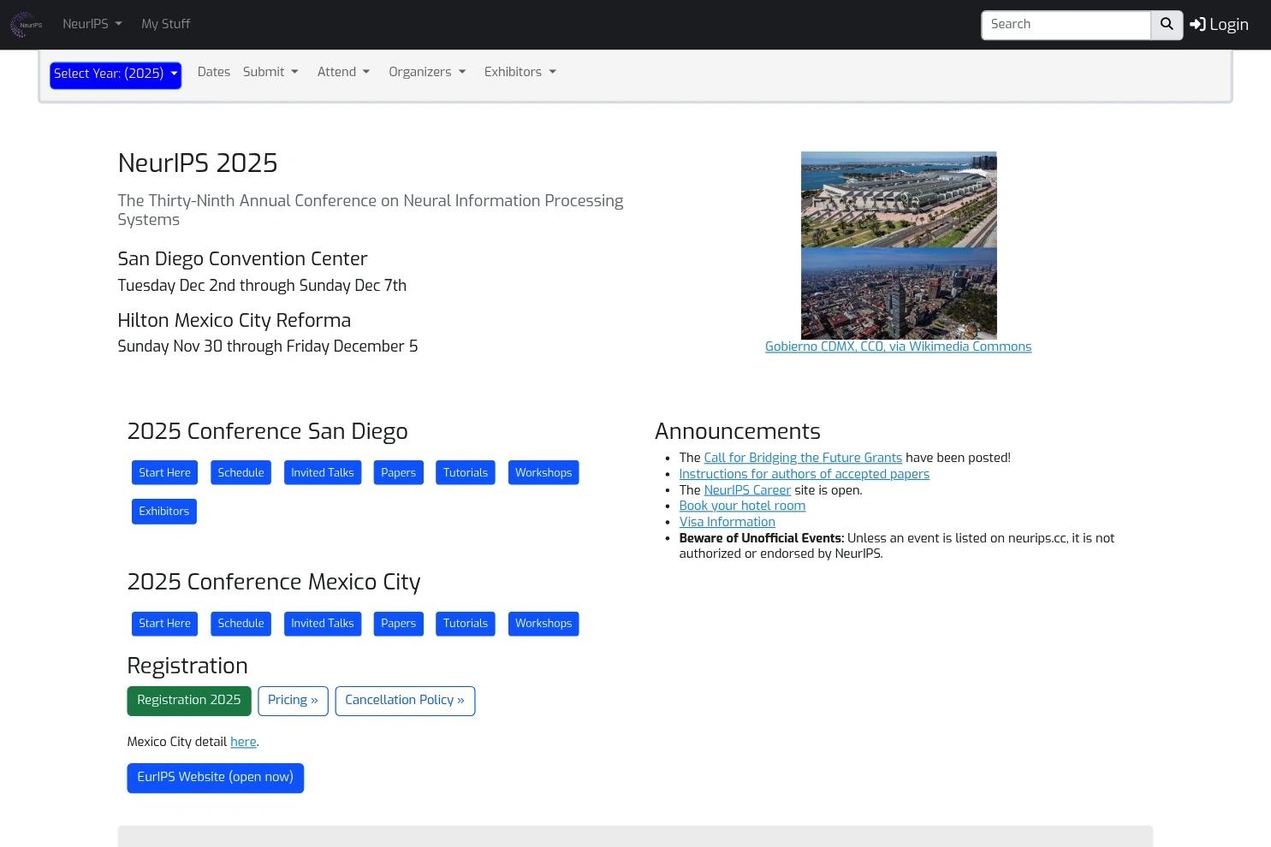View the Cancellation Policy »
Image resolution: width=1271 pixels, height=847 pixels.
click(x=405, y=701)
